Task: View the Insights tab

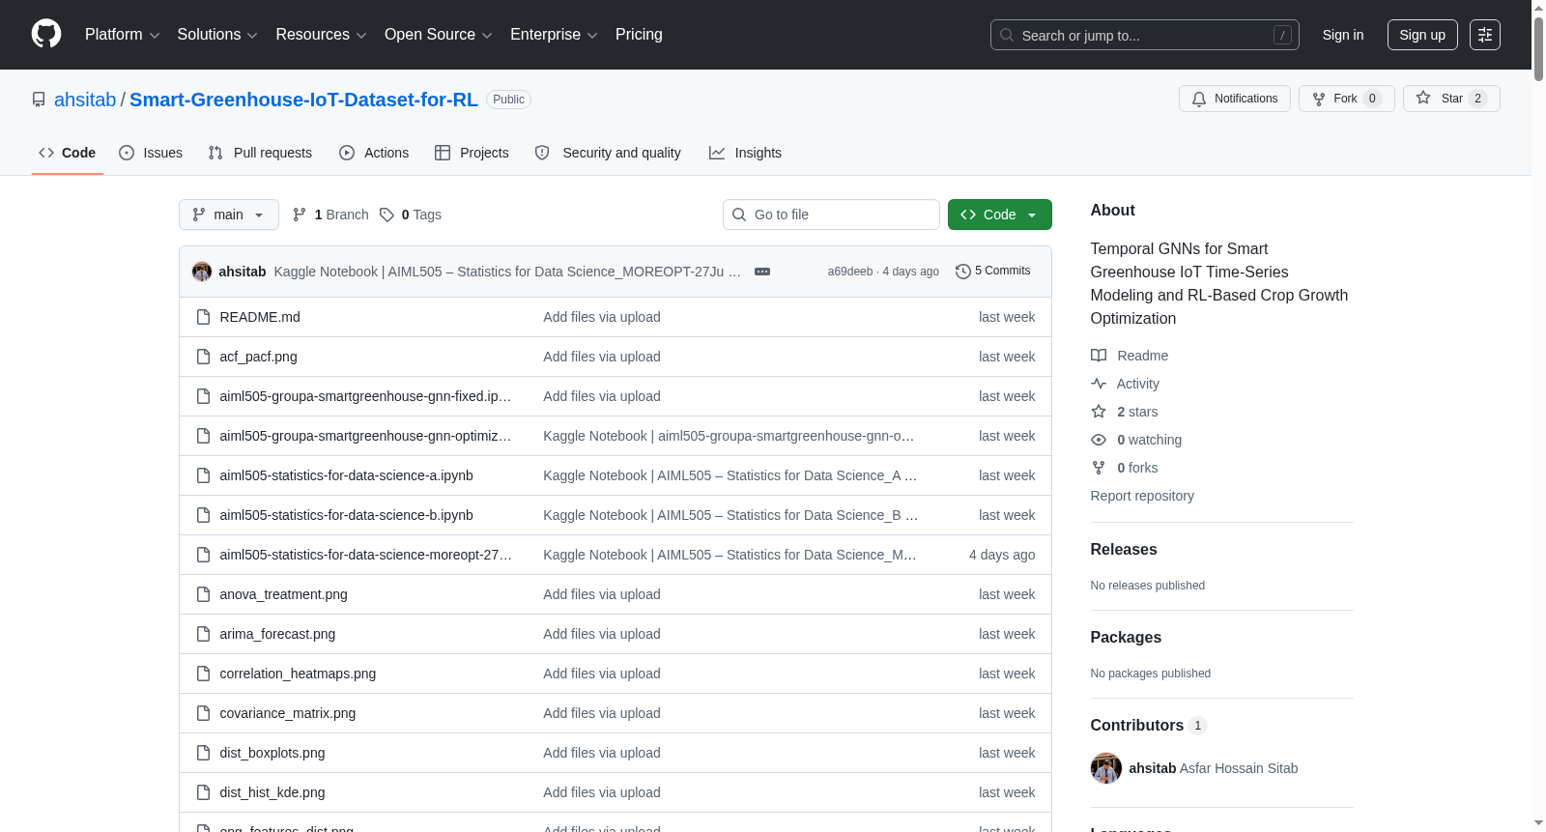Action: [x=745, y=153]
